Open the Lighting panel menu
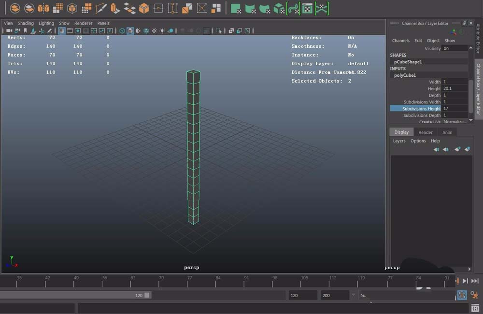 (x=46, y=23)
